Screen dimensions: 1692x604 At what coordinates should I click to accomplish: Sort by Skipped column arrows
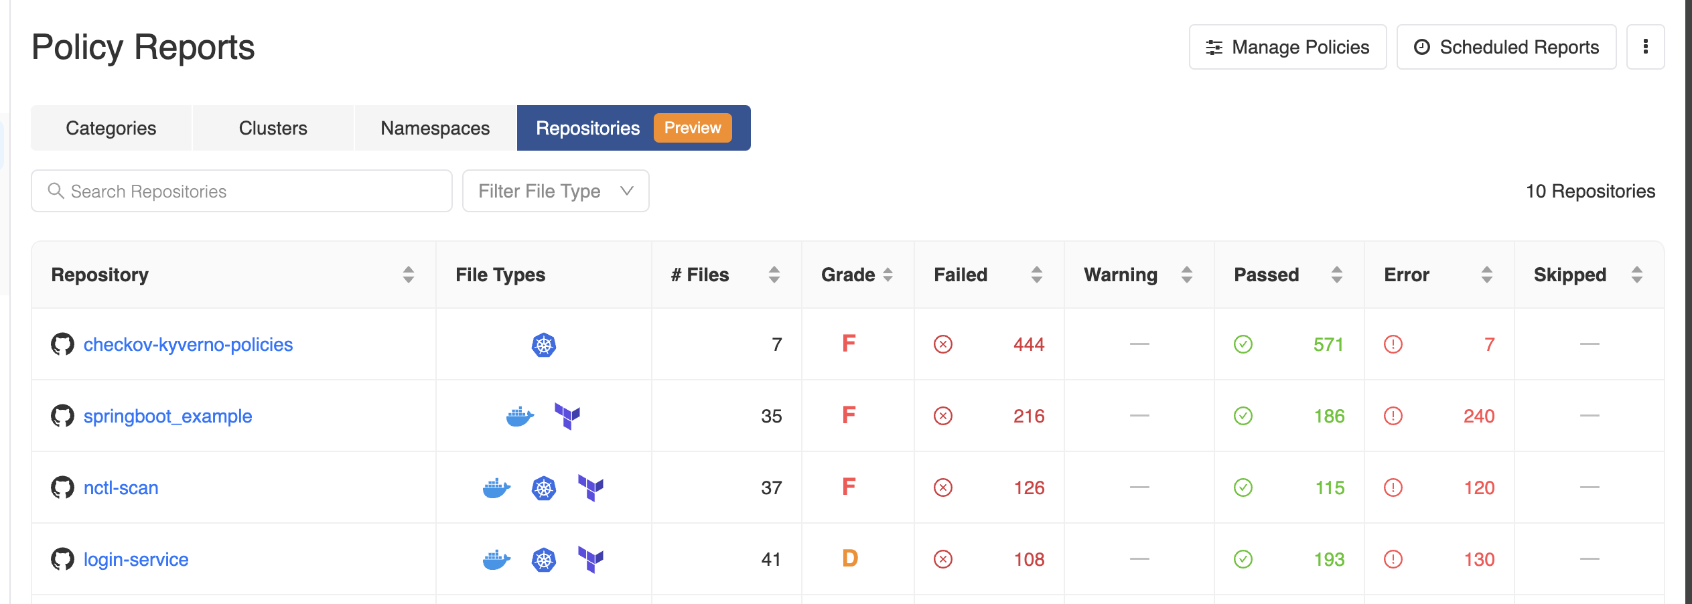[x=1637, y=275]
